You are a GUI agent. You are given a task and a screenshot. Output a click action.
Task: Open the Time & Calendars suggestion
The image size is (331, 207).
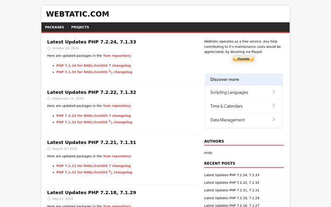tap(244, 106)
